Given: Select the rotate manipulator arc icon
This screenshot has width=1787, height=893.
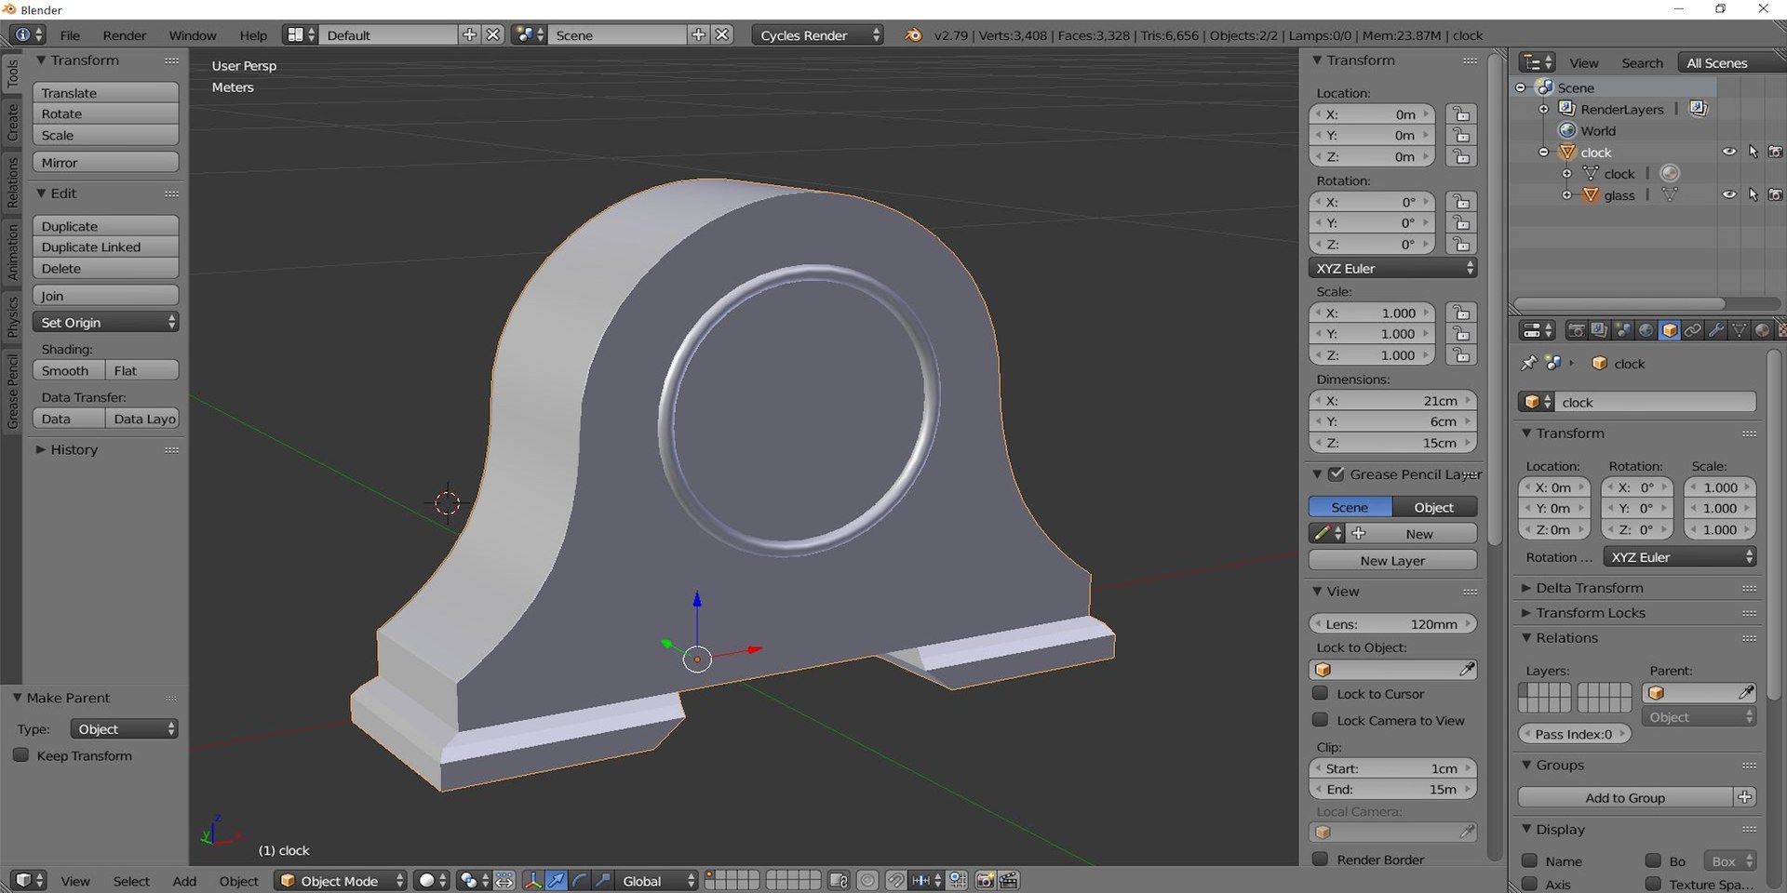Looking at the screenshot, I should coord(579,880).
